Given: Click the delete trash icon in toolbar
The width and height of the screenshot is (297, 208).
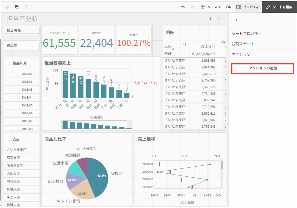Looking at the screenshot, I should point(27,7).
